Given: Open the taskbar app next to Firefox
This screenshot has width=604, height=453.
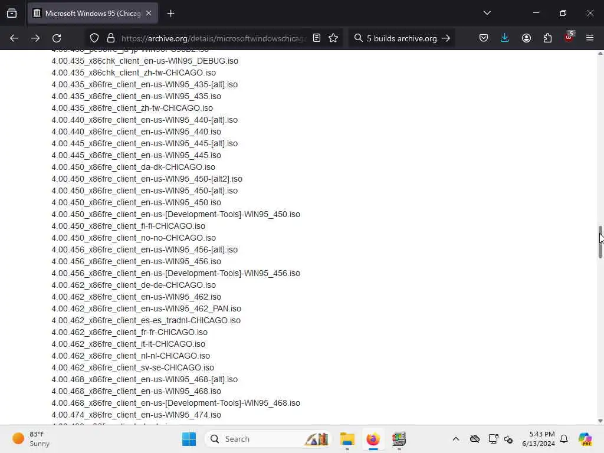Looking at the screenshot, I should (399, 439).
